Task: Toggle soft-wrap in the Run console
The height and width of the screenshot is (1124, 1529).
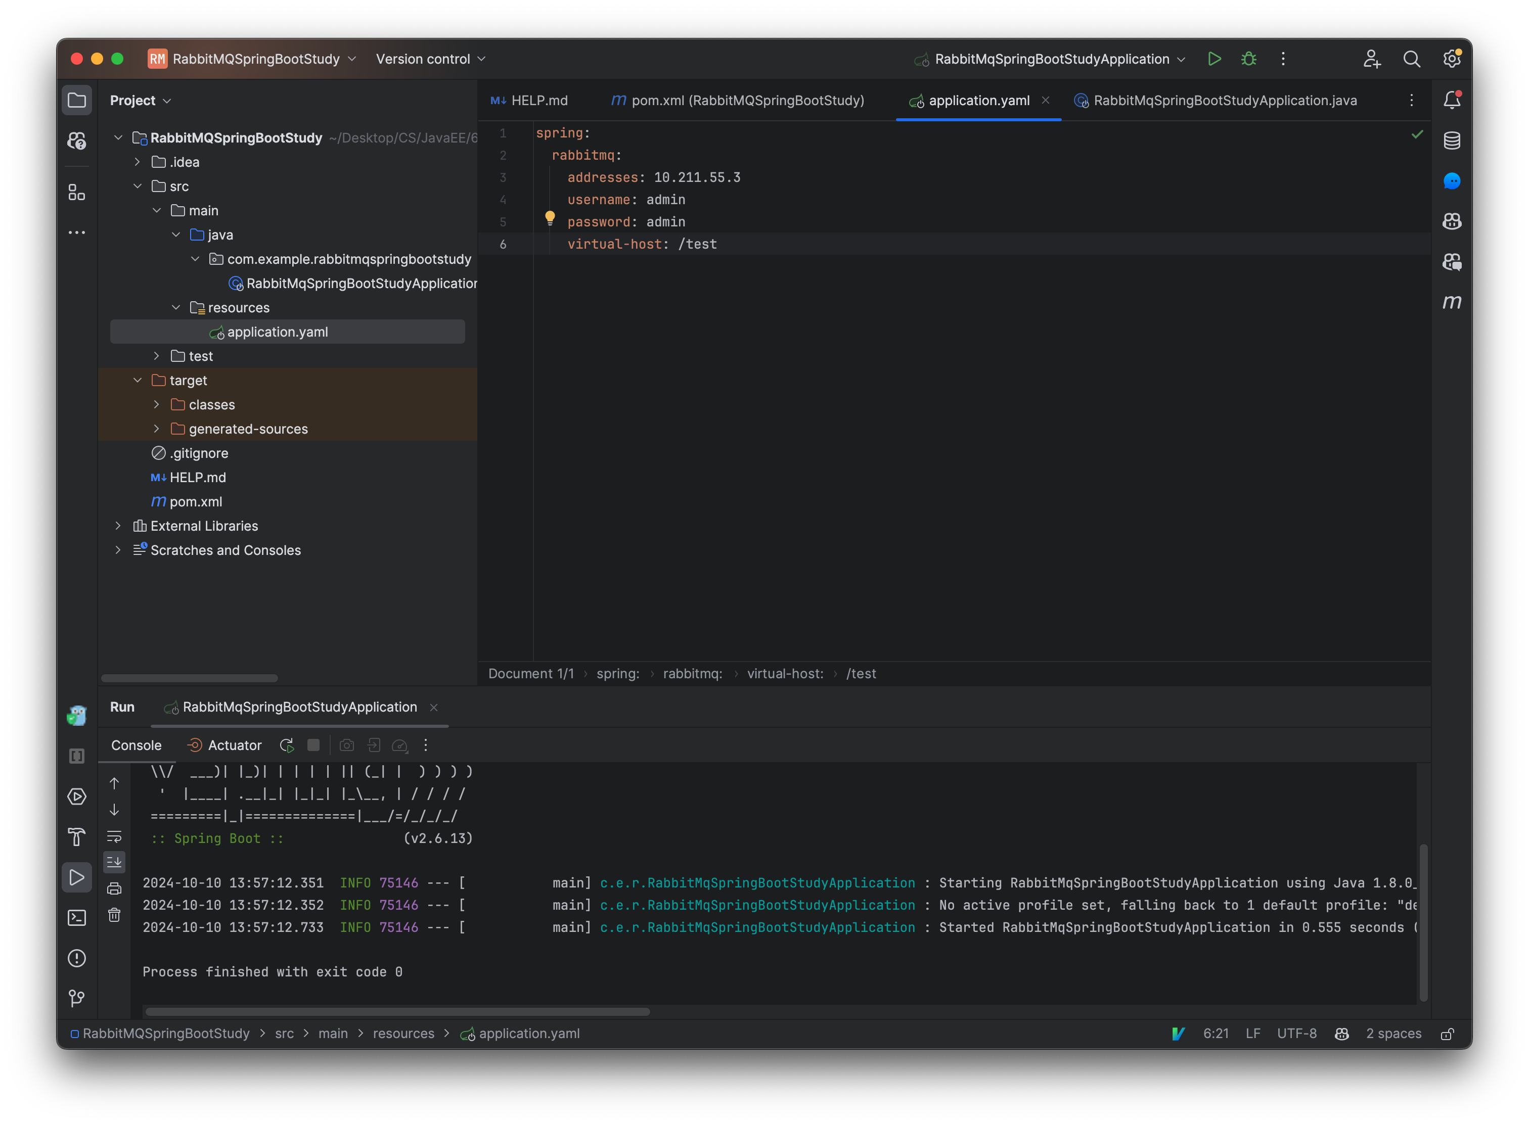Action: [114, 836]
